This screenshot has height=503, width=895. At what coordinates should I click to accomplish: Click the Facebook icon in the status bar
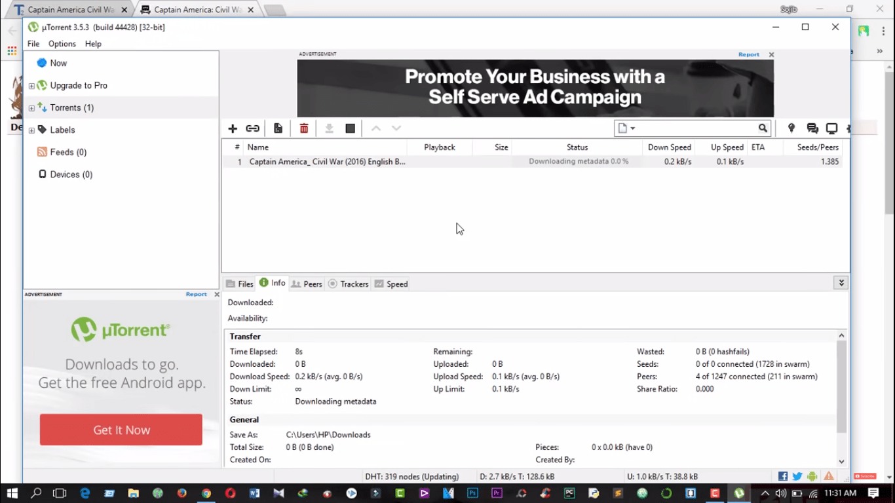[783, 476]
